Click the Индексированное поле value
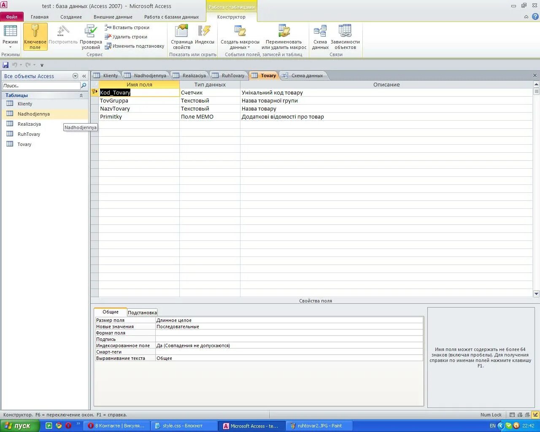 tap(289, 346)
